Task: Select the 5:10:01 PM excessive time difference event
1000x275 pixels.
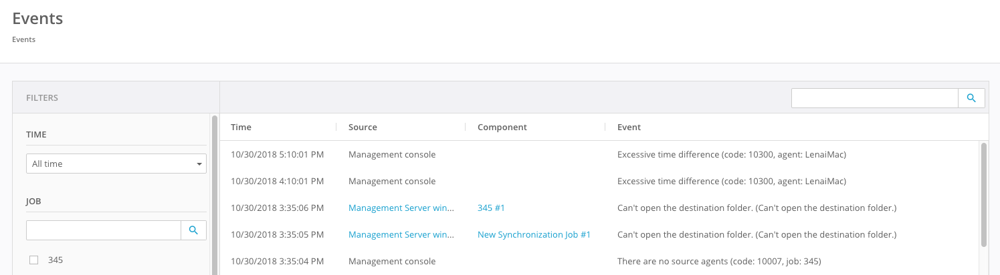Action: [x=731, y=155]
